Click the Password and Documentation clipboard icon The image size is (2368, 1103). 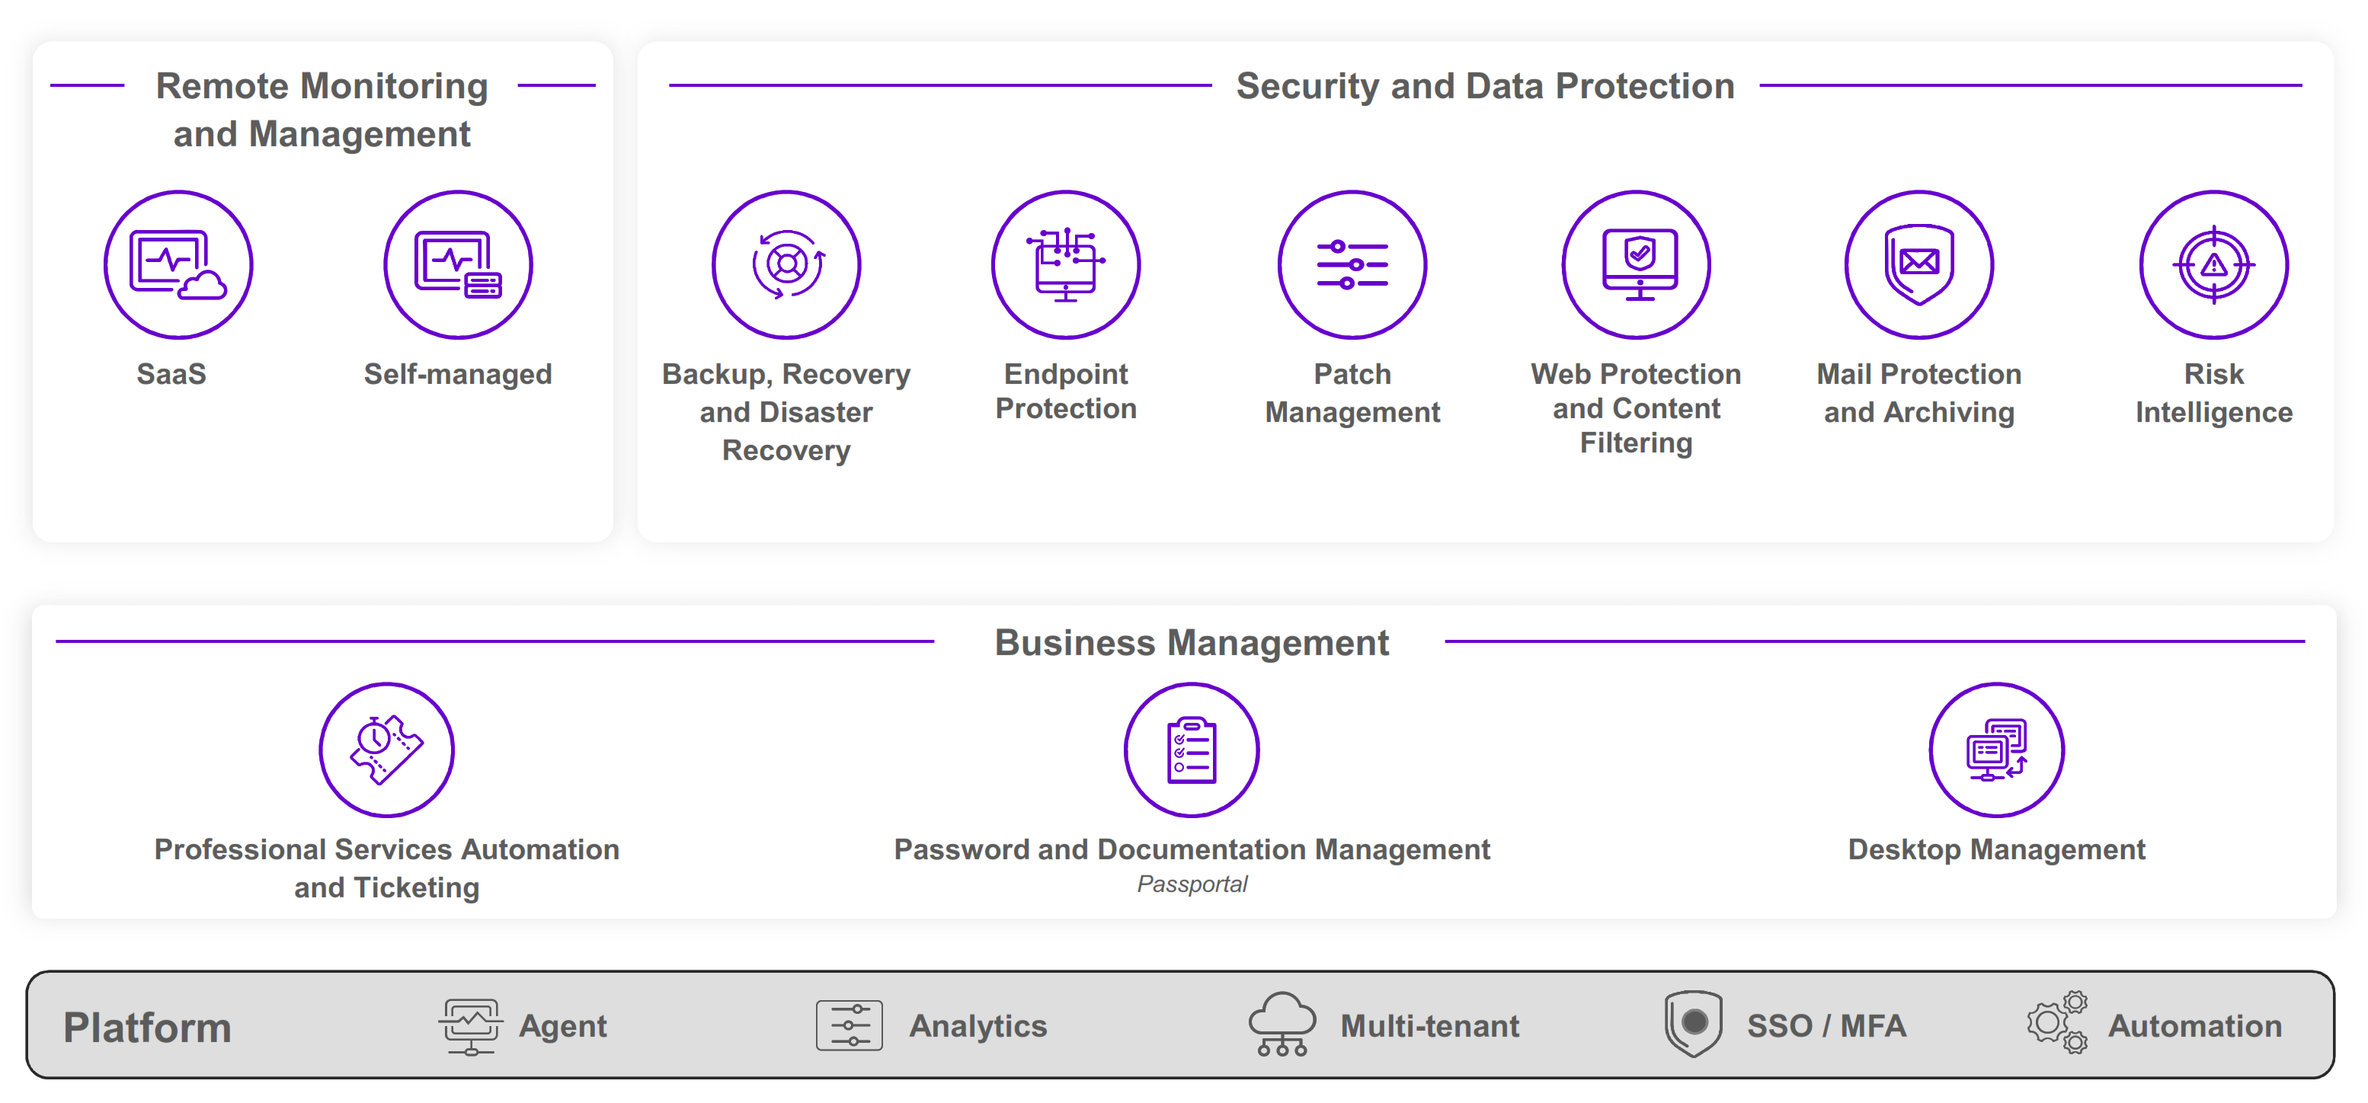(x=1192, y=749)
